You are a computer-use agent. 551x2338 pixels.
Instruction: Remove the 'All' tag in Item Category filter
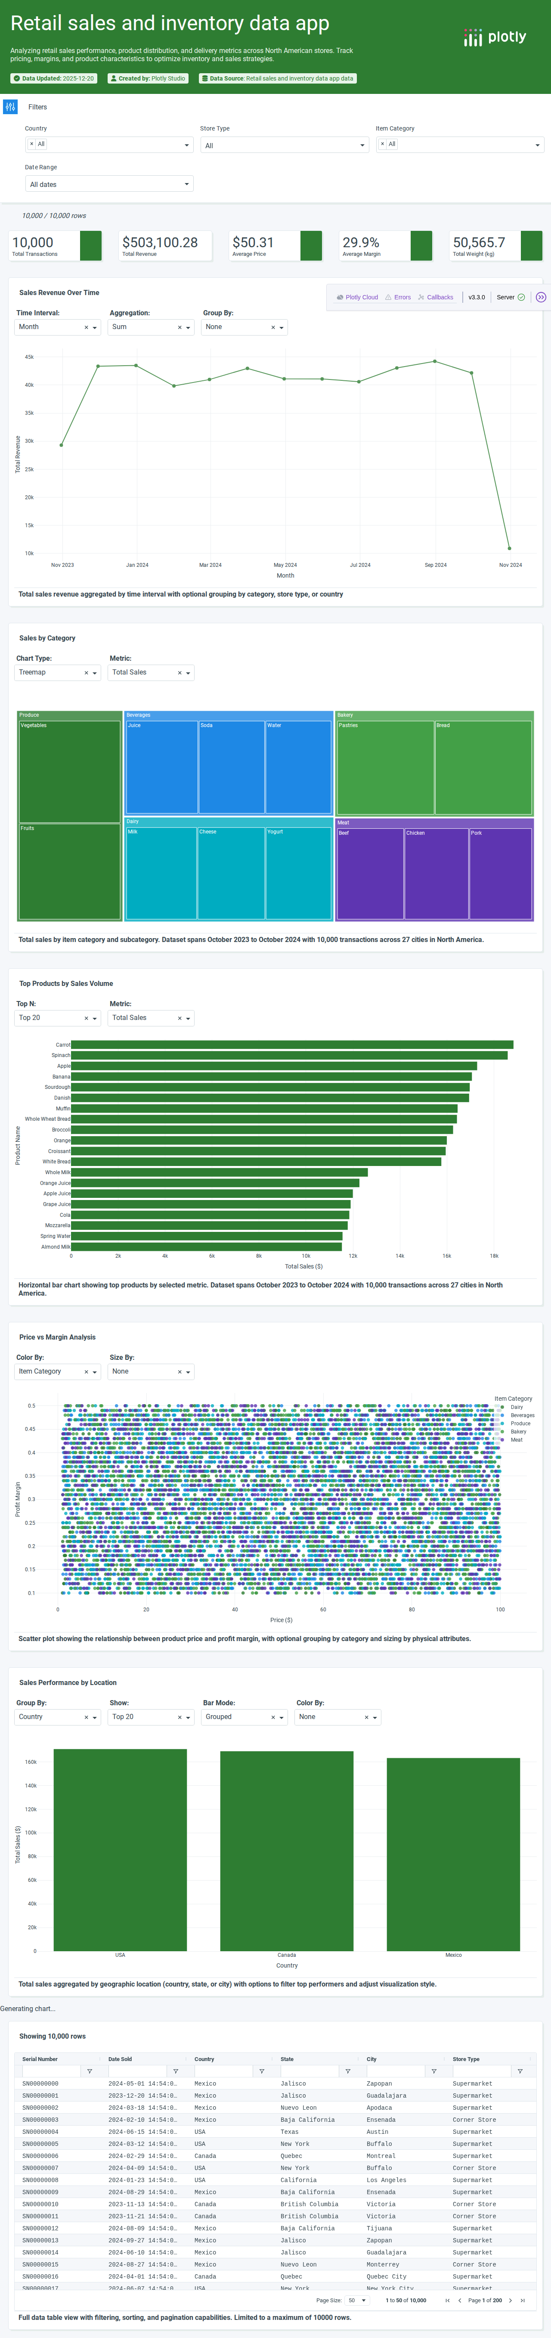[382, 144]
